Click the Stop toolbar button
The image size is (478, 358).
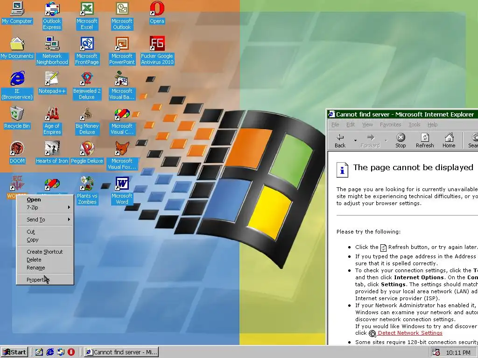pyautogui.click(x=401, y=141)
